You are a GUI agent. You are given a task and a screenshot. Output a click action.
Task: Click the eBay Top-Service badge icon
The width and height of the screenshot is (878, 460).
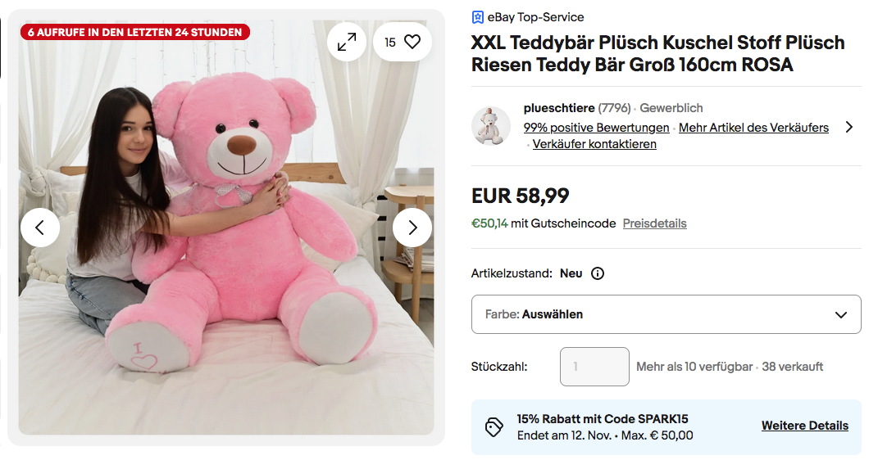click(x=478, y=17)
